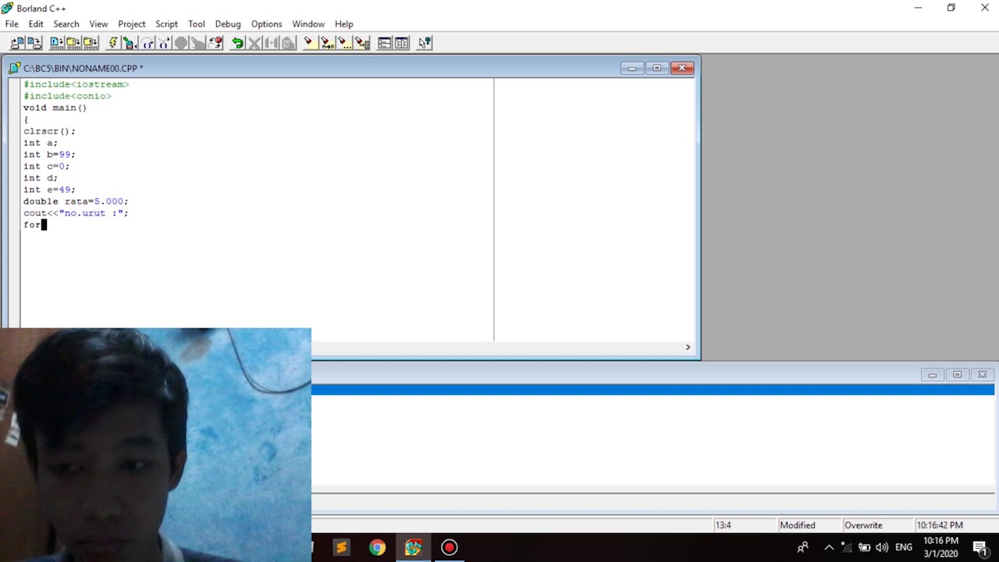Click the flashlight icon with tree diagram
Screen dimensions: 999x562
pos(361,43)
